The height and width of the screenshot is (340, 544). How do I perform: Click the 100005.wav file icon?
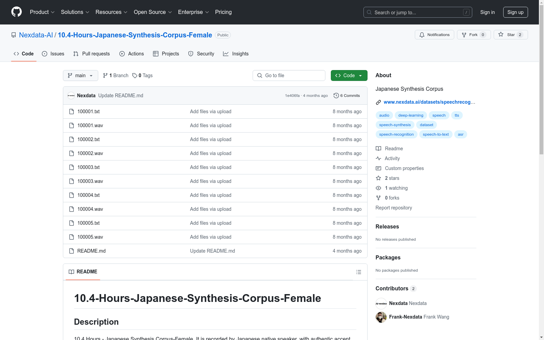click(x=71, y=237)
